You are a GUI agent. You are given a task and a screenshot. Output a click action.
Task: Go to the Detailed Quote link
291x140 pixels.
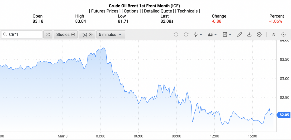pos(158,11)
